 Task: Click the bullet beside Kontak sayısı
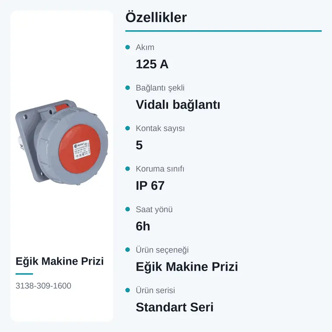pyautogui.click(x=128, y=128)
